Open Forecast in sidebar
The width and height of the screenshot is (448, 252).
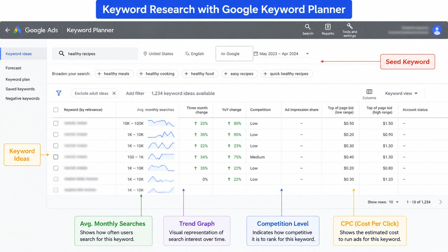pyautogui.click(x=13, y=68)
